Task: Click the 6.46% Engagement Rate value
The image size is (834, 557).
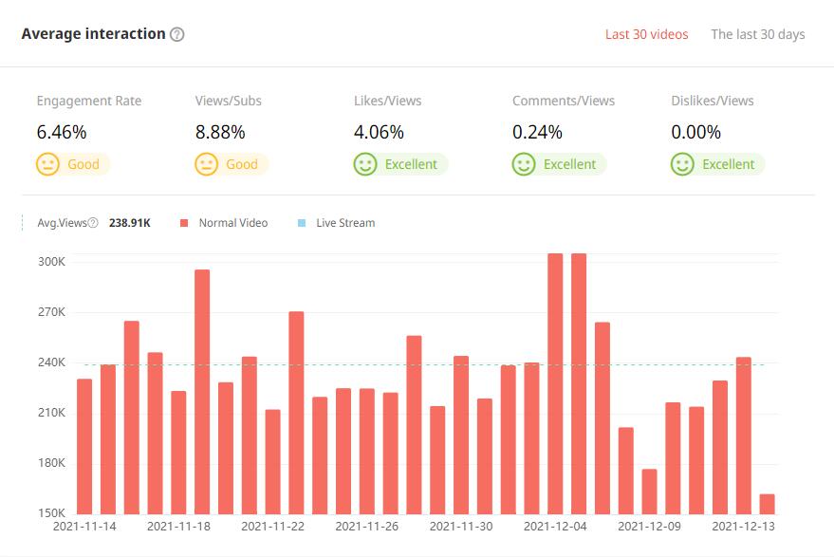Action: click(62, 132)
